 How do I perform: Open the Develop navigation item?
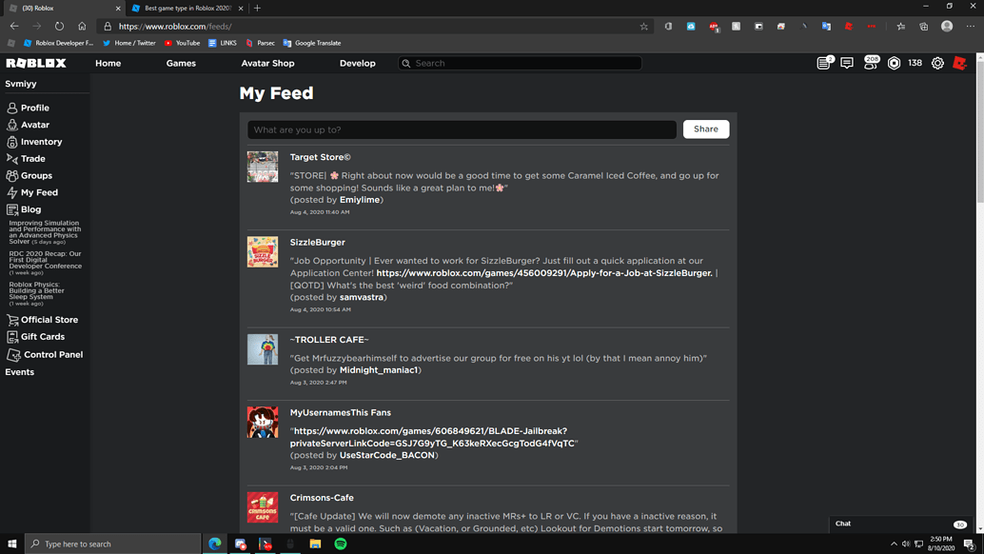[x=357, y=64]
